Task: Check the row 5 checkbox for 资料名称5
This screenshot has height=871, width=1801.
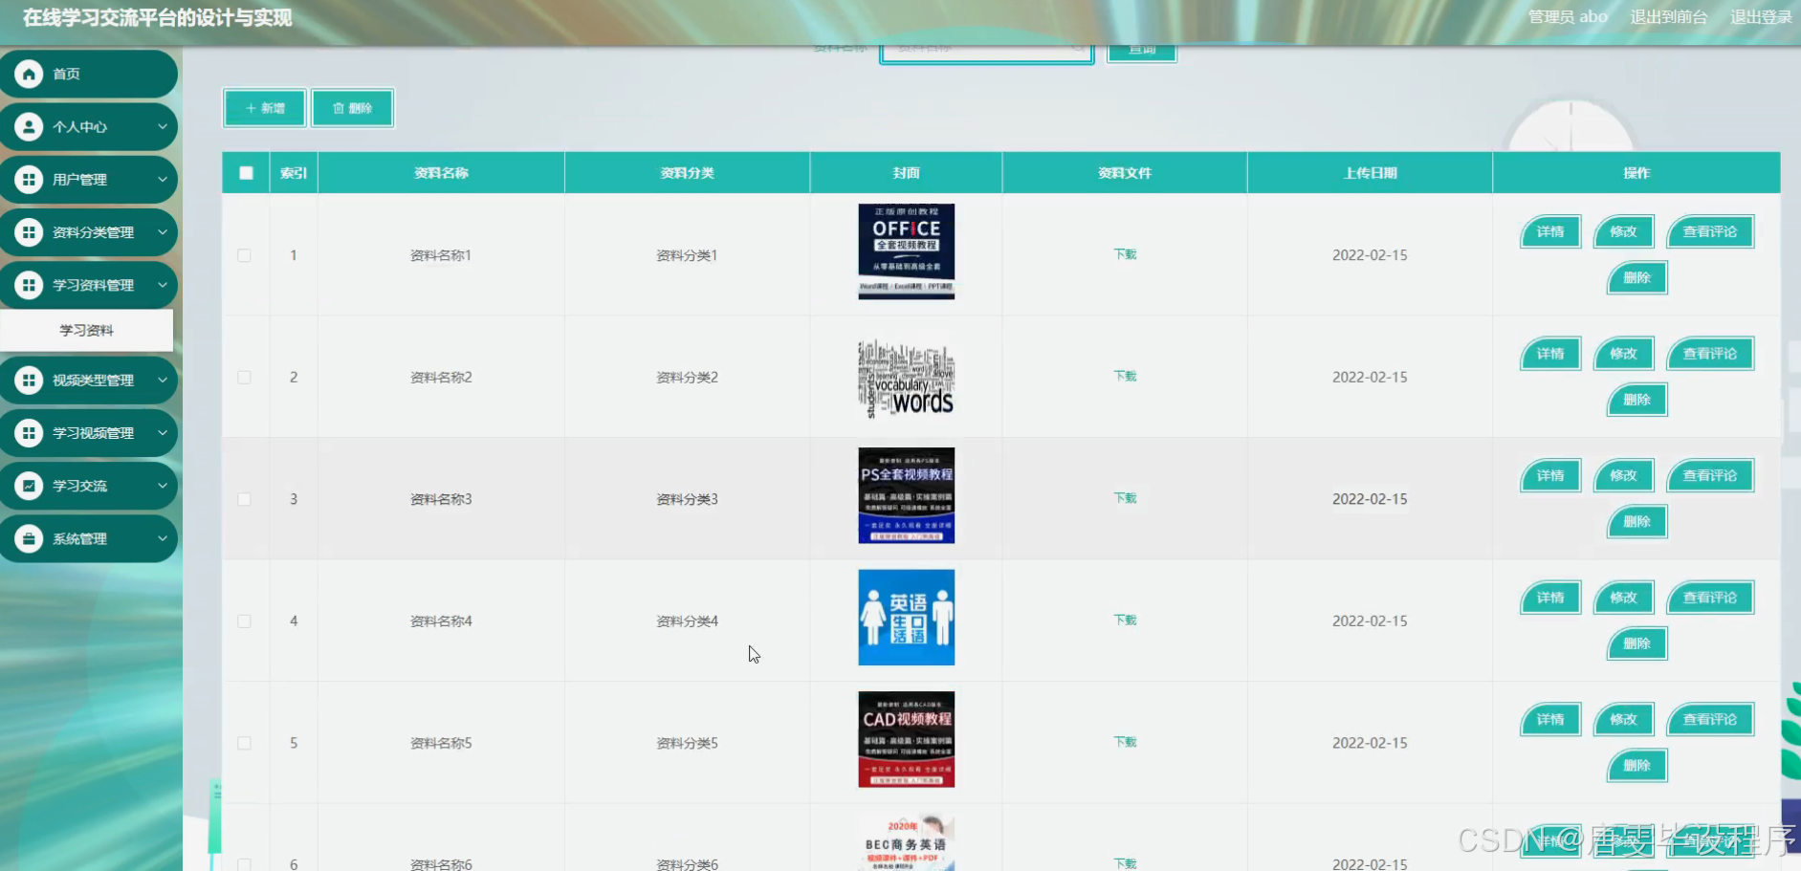Action: (244, 743)
